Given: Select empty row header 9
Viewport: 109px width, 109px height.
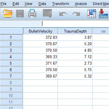Looking at the screenshot, I should [x=11, y=89].
